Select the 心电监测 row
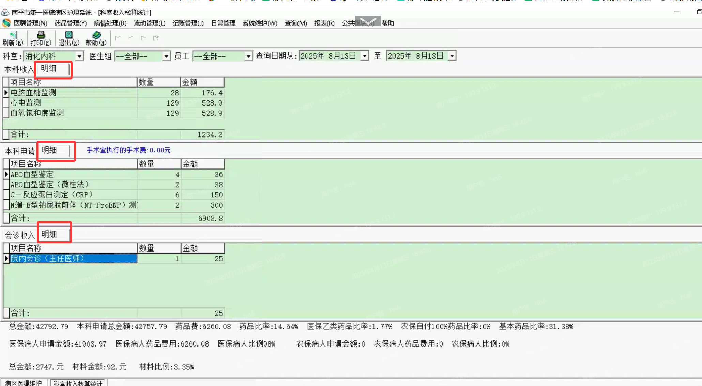 (x=26, y=103)
